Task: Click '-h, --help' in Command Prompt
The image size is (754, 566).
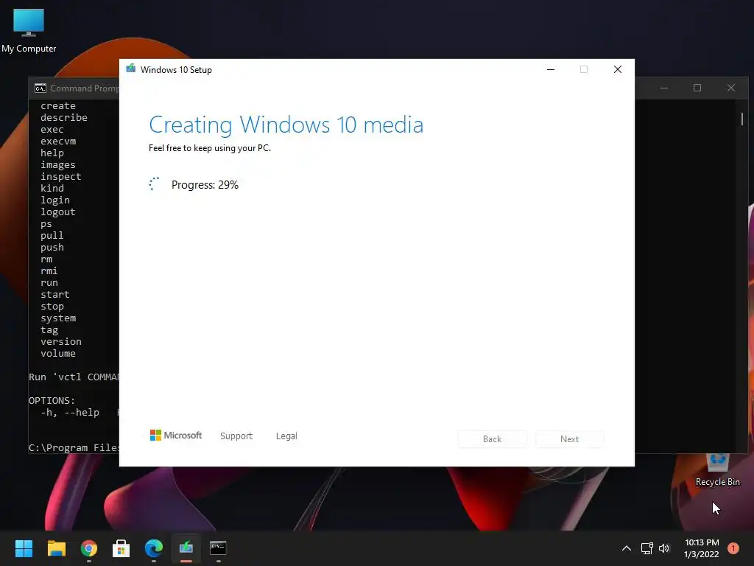Action: coord(70,413)
